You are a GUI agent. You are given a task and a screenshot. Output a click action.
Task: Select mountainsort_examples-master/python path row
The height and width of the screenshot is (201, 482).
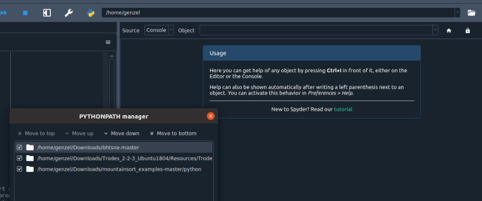coord(114,169)
